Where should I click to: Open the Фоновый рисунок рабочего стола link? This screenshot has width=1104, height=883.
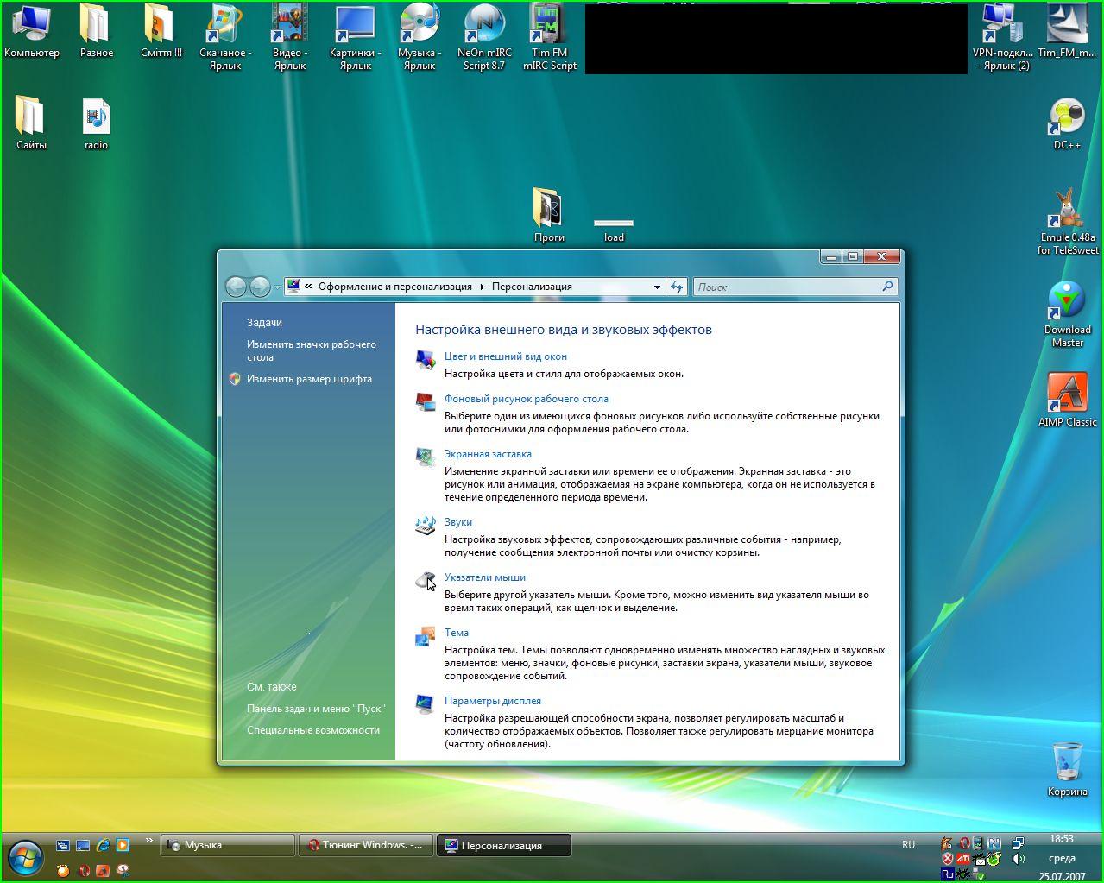click(526, 399)
